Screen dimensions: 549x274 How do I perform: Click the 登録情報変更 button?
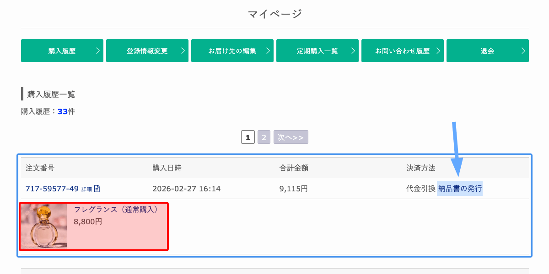point(147,51)
